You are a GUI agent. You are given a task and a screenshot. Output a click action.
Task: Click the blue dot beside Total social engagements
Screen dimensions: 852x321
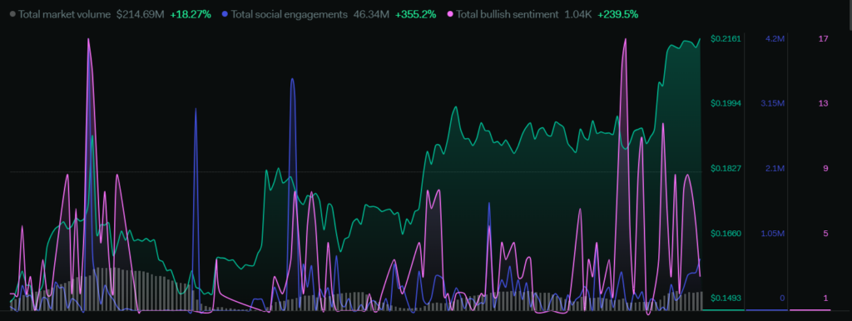click(225, 14)
